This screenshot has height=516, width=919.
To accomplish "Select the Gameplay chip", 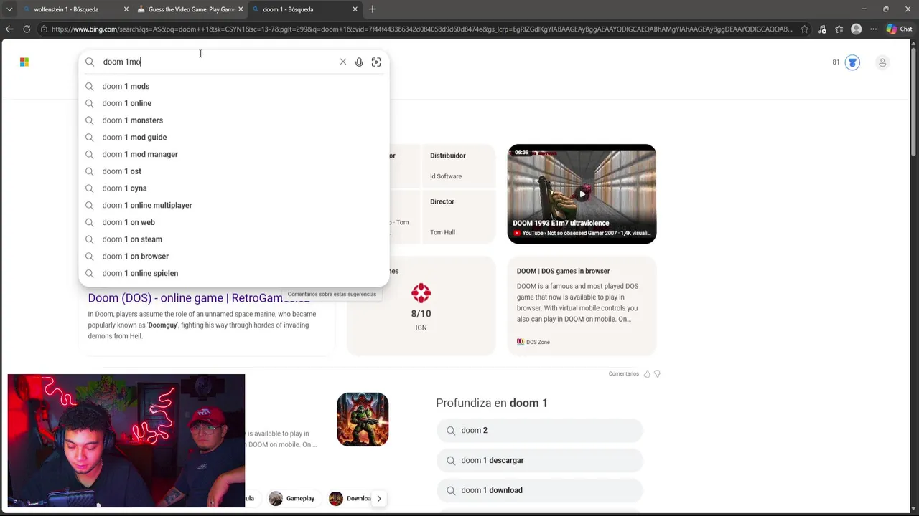I will click(292, 499).
